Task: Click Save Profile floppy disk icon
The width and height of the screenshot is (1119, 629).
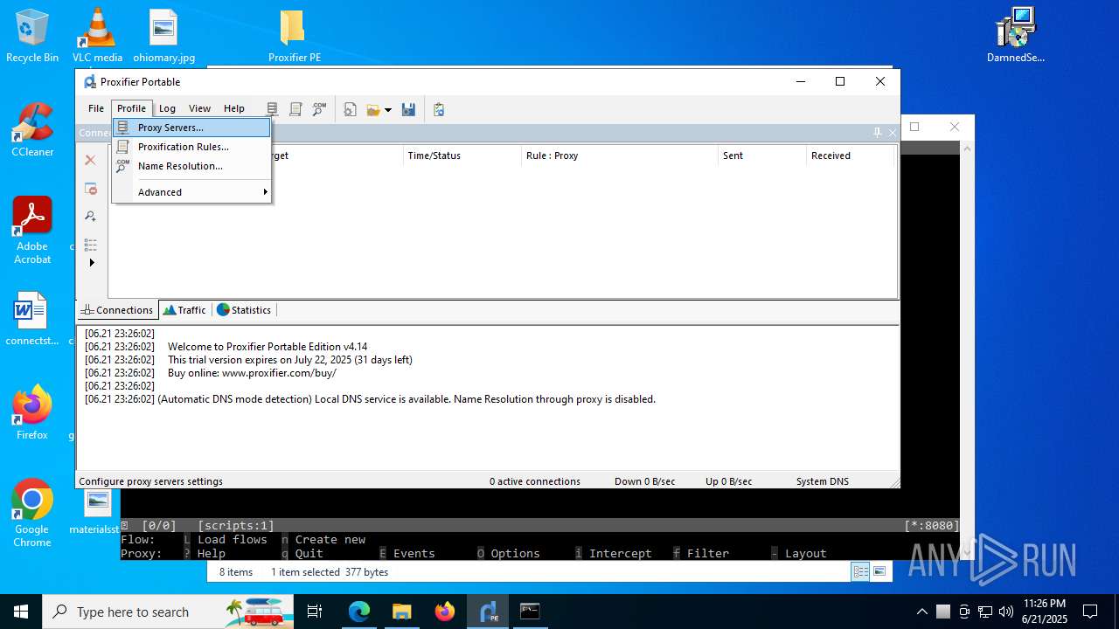Action: pyautogui.click(x=408, y=109)
